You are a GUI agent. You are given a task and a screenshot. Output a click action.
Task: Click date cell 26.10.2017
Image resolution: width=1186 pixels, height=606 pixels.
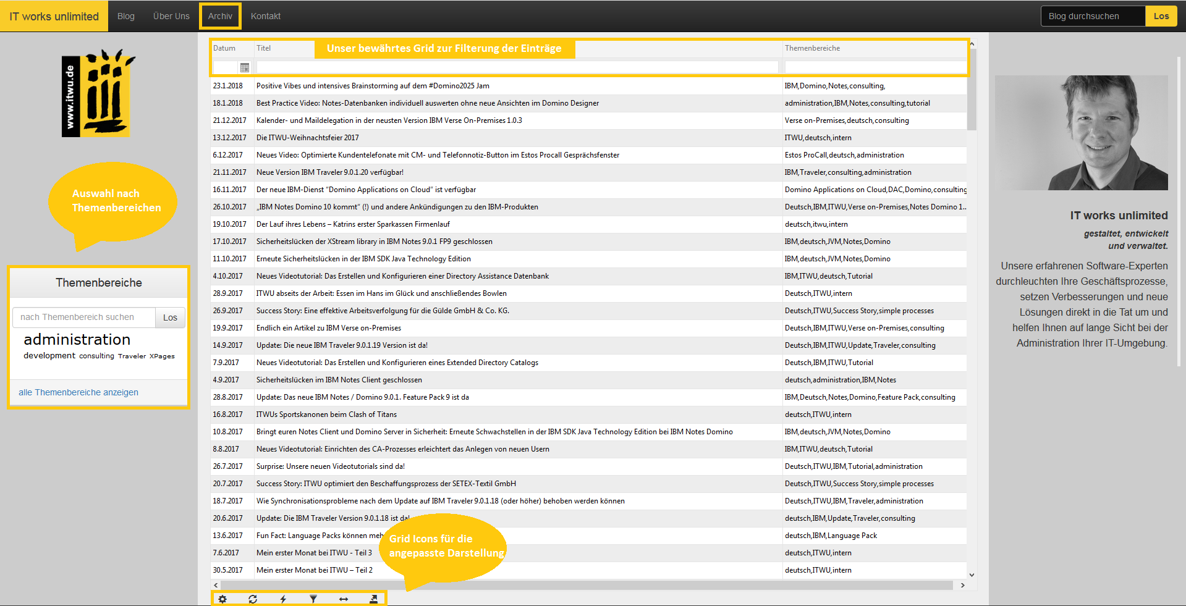(229, 207)
